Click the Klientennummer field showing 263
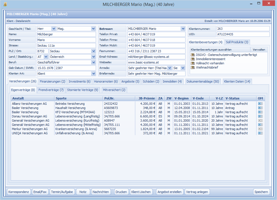 [x=243, y=29]
